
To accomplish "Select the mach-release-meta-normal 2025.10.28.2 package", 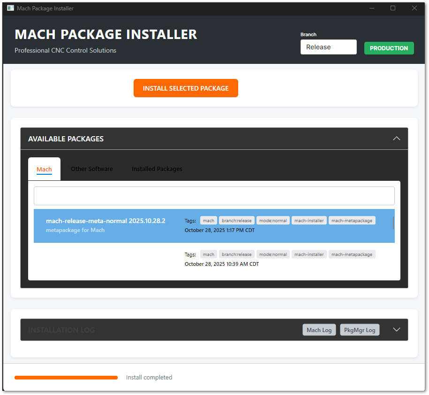I will tap(214, 225).
